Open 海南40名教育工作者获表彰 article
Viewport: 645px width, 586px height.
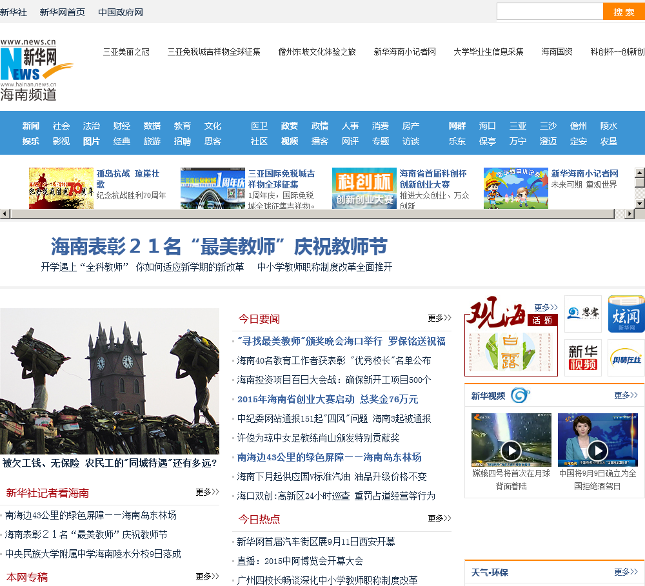334,360
